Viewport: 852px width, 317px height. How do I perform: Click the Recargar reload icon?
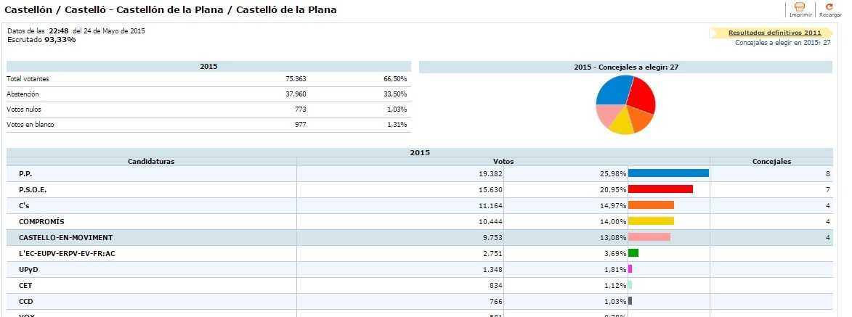point(829,7)
